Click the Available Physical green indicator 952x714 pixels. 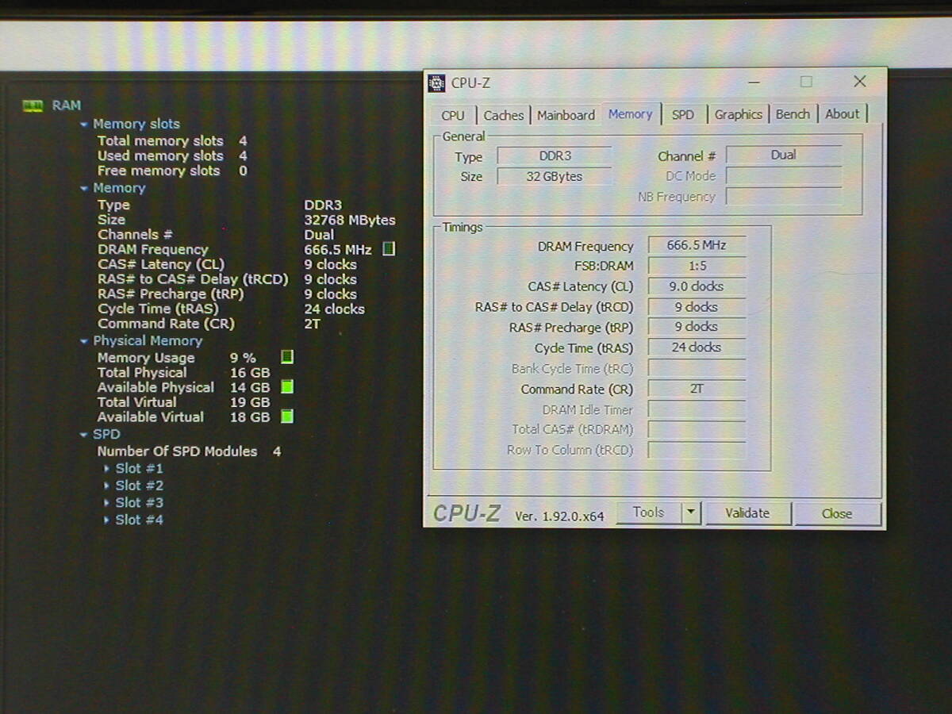click(x=287, y=387)
